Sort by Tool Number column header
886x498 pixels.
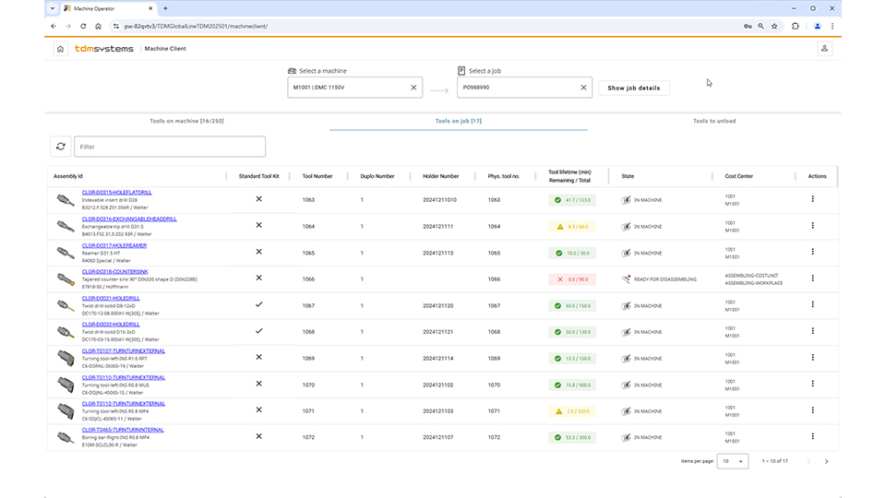[317, 176]
